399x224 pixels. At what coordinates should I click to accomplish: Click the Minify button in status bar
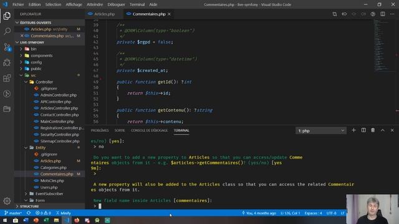tap(64, 213)
